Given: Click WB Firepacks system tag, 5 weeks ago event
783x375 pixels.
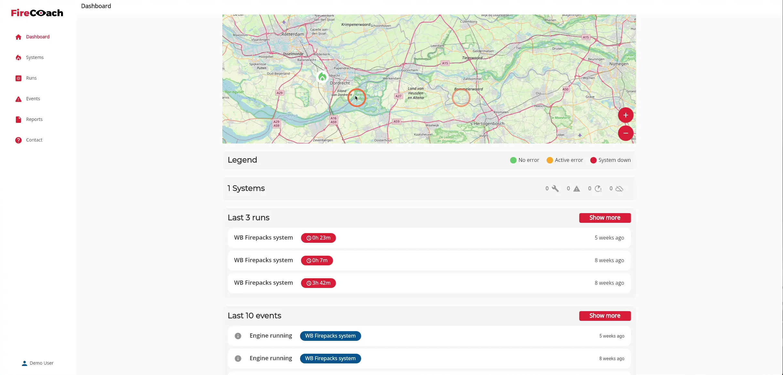Looking at the screenshot, I should click(x=330, y=336).
